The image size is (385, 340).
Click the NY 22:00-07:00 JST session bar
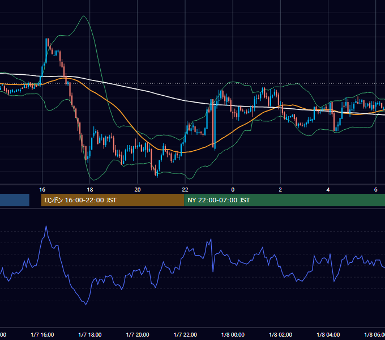click(x=284, y=200)
